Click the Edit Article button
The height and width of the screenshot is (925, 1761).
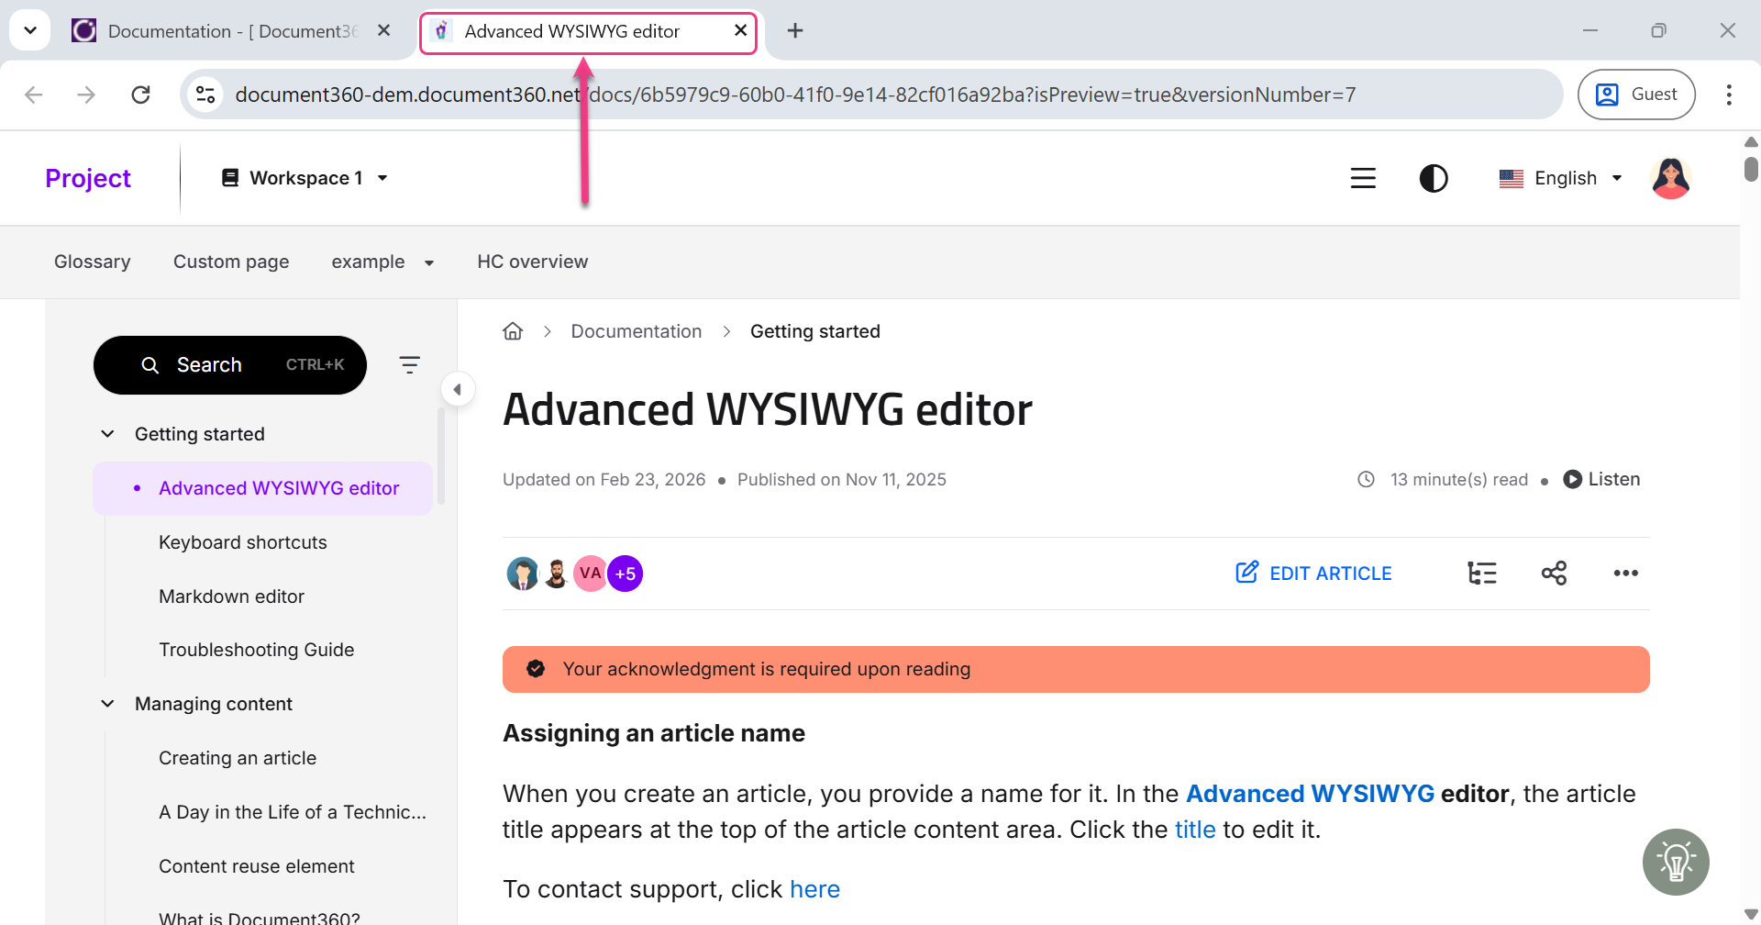tap(1313, 573)
